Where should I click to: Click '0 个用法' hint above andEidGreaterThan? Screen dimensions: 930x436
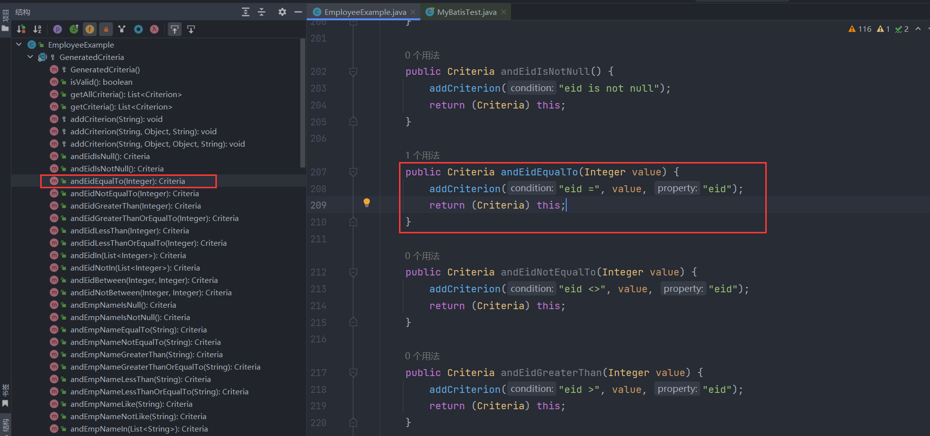[422, 356]
